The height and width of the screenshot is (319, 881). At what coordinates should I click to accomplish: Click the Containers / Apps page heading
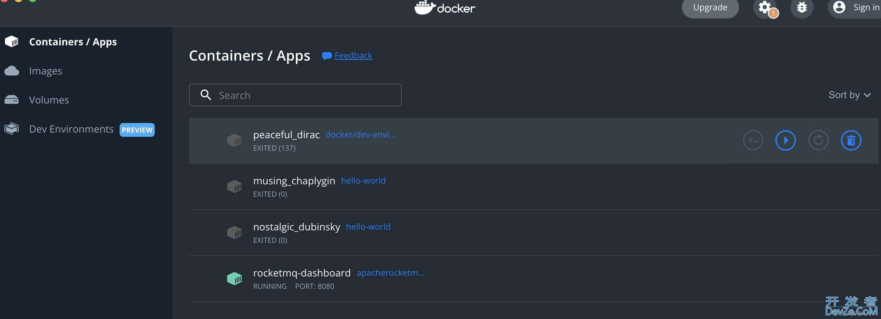250,56
